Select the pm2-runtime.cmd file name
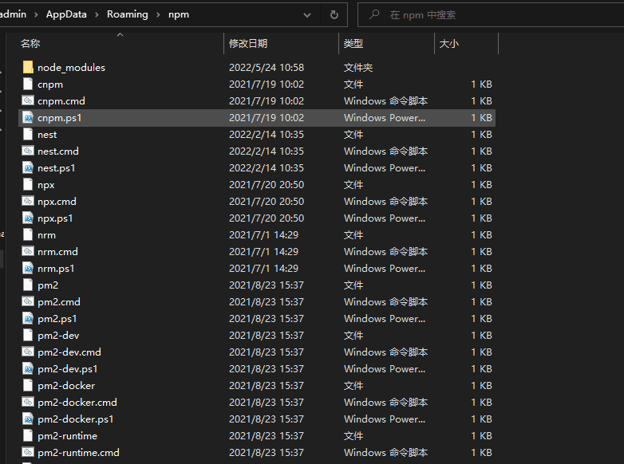 pyautogui.click(x=78, y=453)
